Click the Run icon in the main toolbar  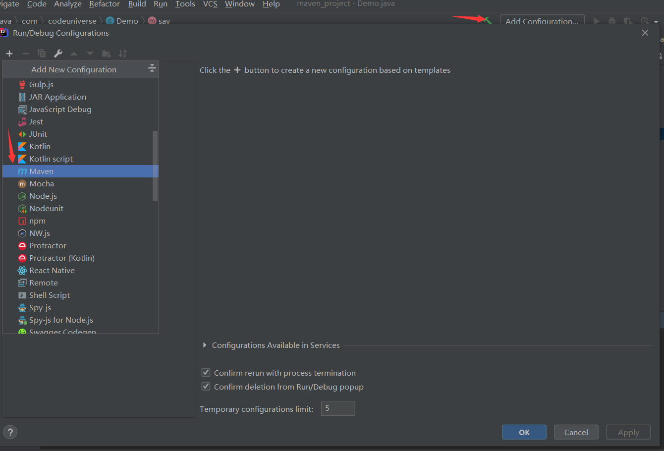point(597,21)
